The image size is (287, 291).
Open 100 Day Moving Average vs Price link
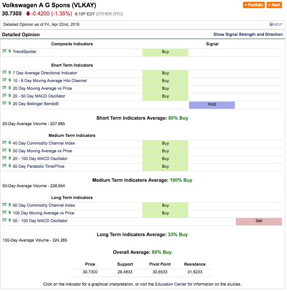[x=44, y=213]
